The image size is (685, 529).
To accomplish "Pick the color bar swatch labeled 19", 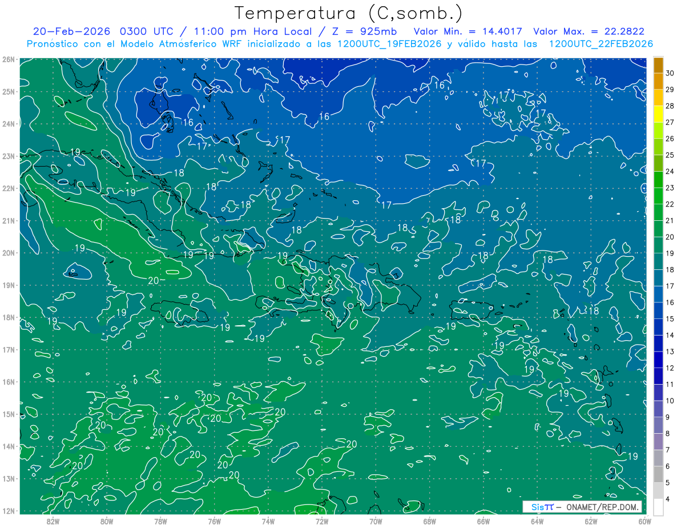I will click(x=659, y=245).
